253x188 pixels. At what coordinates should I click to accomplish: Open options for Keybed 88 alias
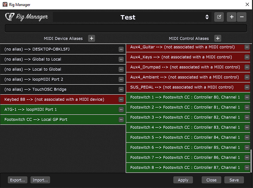[x=121, y=100]
